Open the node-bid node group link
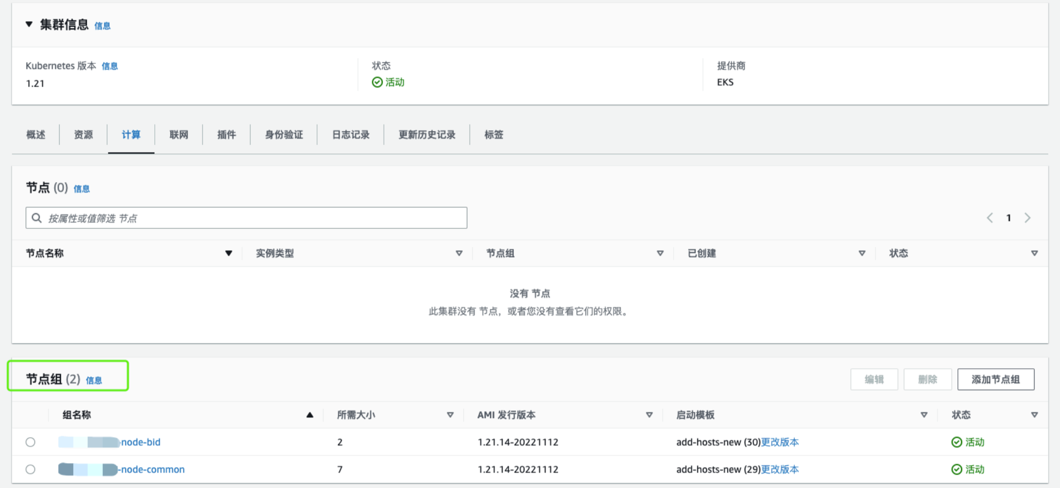This screenshot has height=488, width=1060. 110,442
